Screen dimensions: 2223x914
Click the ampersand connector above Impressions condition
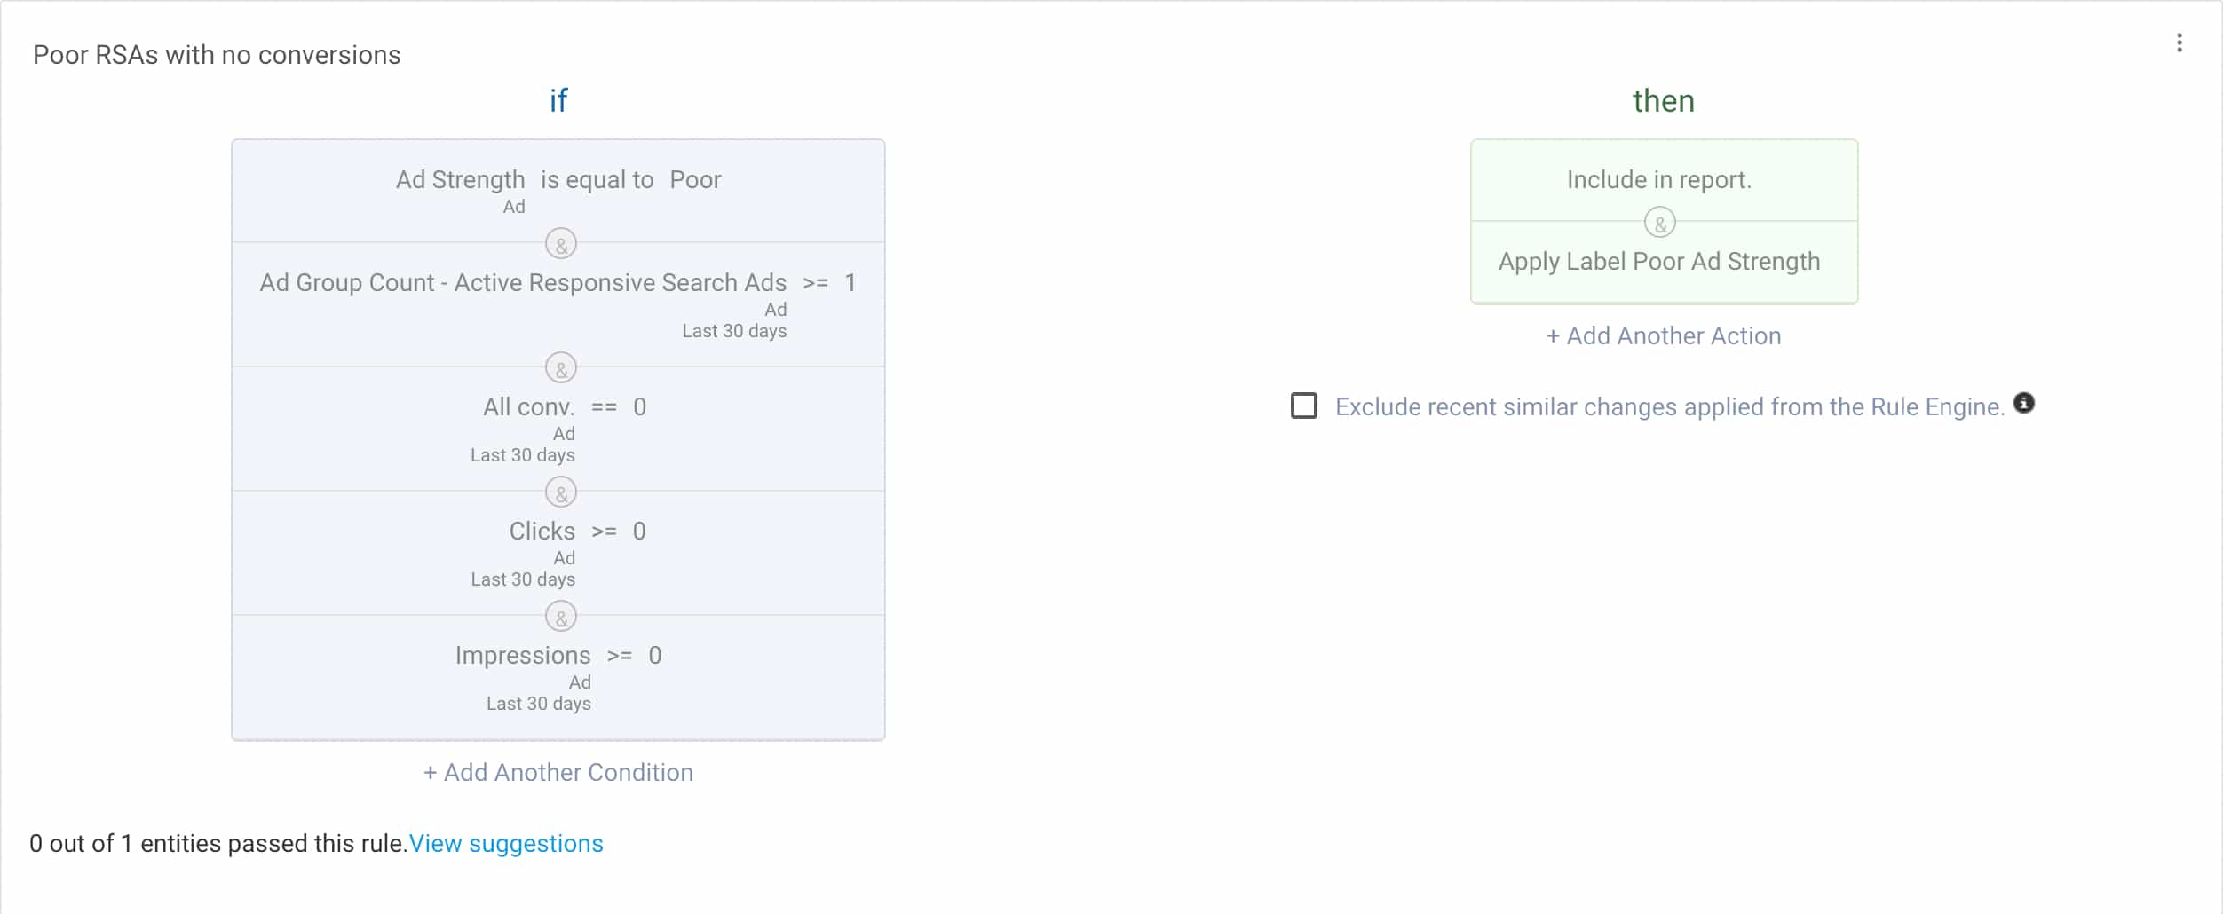point(560,617)
